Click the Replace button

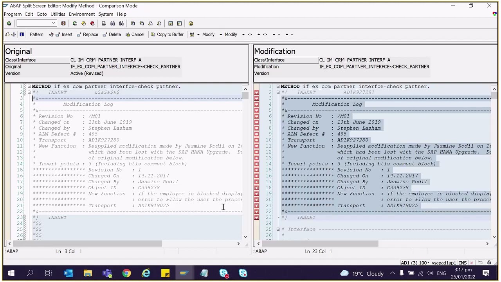point(87,34)
